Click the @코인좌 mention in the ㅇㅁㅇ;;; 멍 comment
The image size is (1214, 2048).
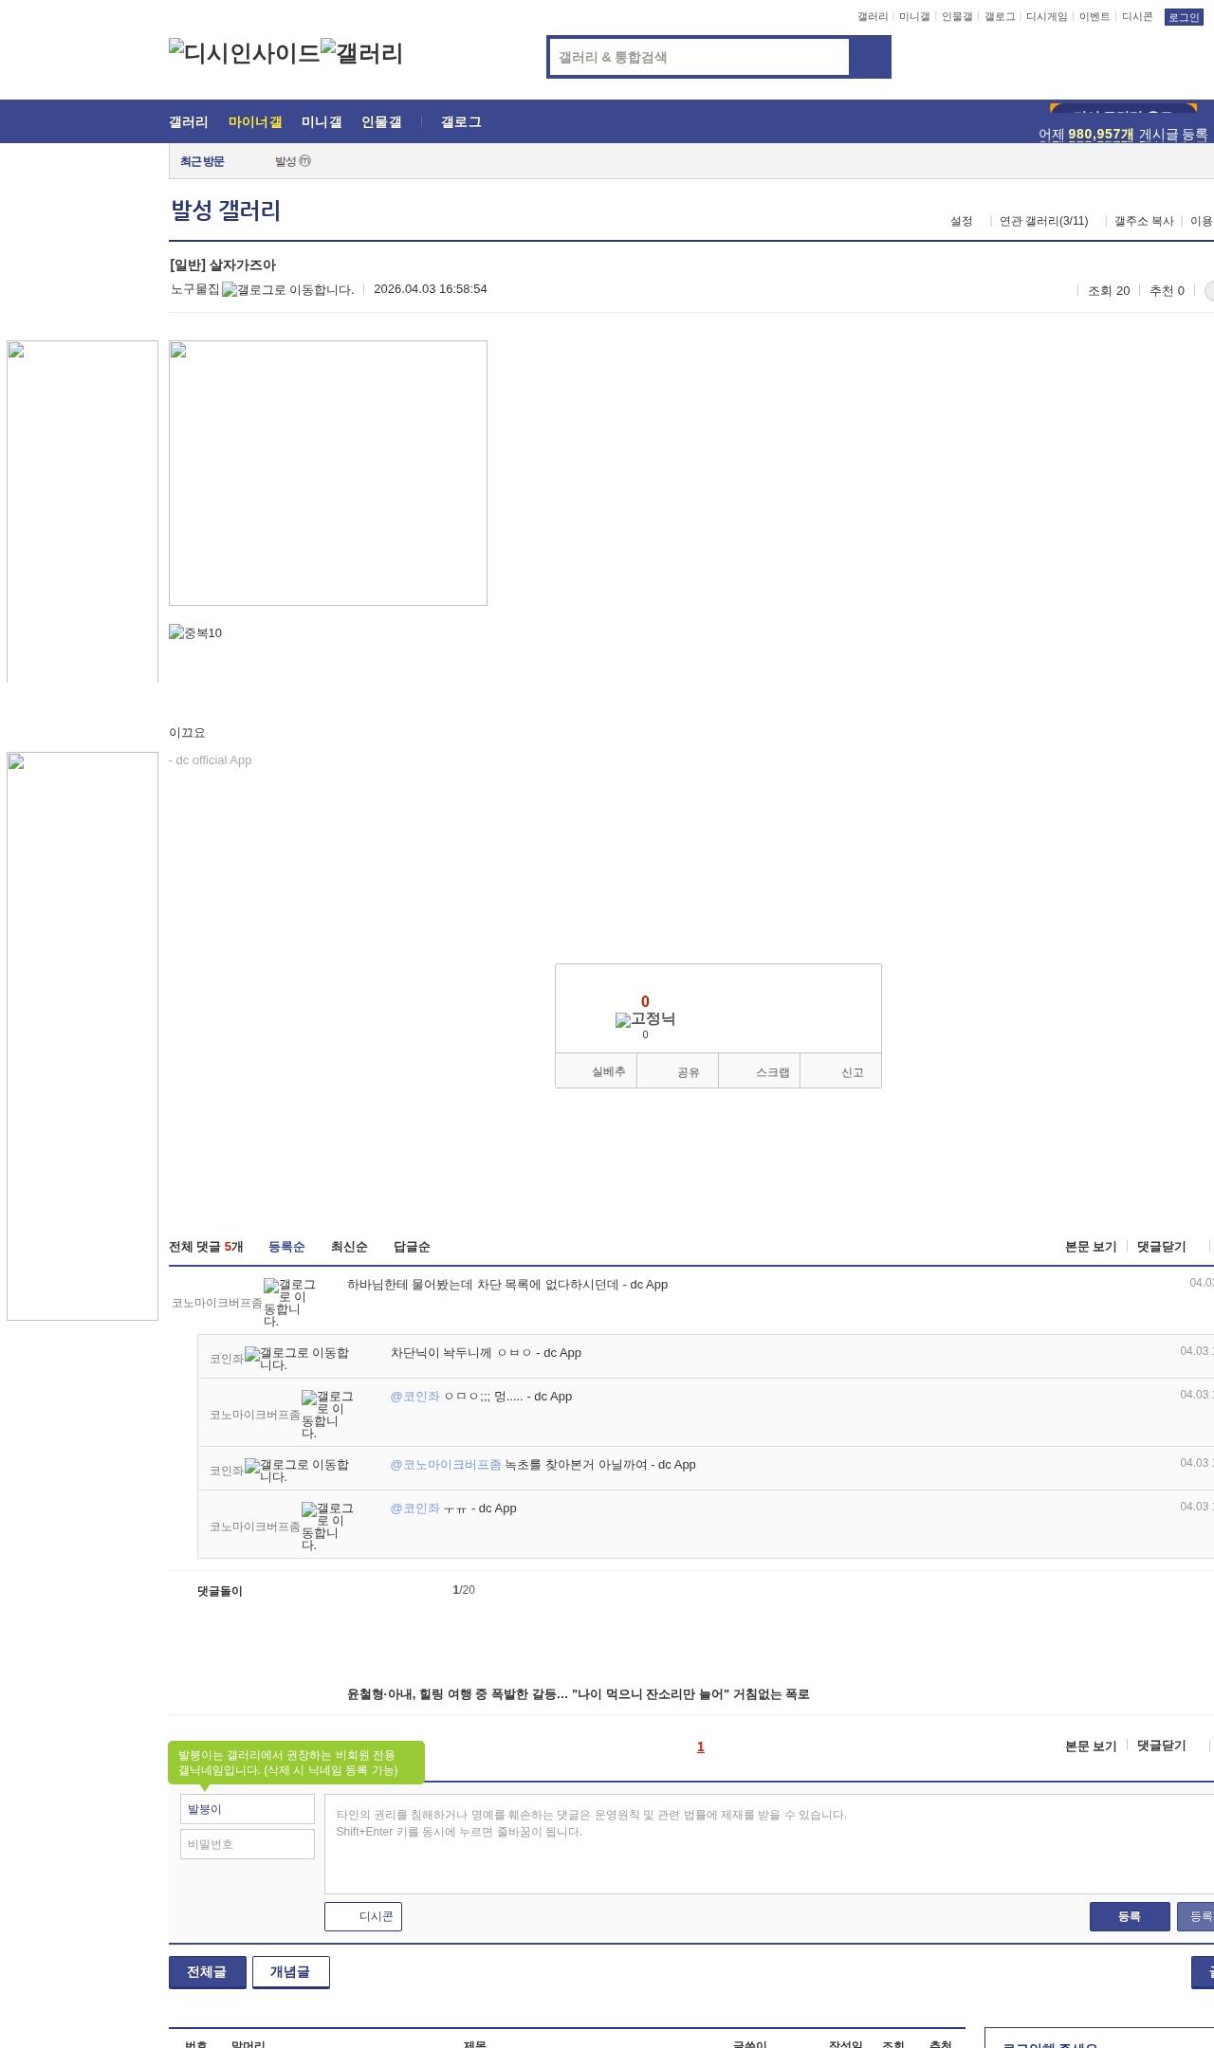415,1397
